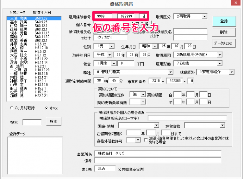243x179 pixels.
Task: Open the 性別 dropdown
Action: pyautogui.click(x=112, y=46)
